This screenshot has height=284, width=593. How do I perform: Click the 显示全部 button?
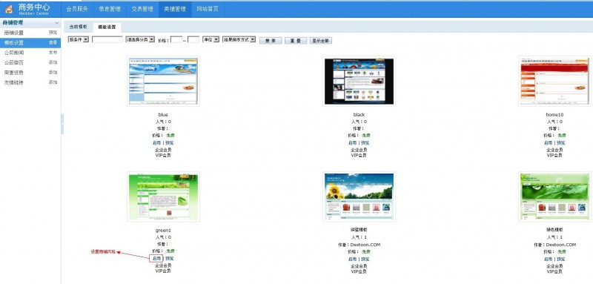click(321, 41)
